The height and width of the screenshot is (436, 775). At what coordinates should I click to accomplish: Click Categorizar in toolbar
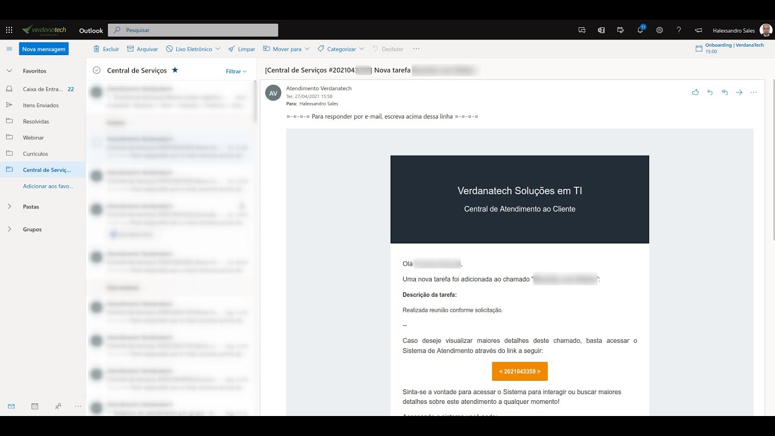click(x=337, y=49)
